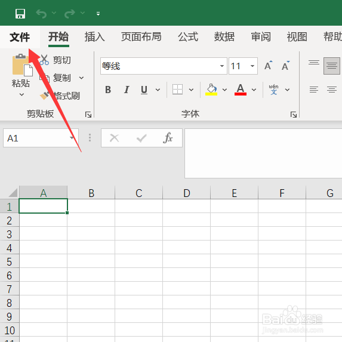Open the 剪贴板 dialog launcher
This screenshot has height=342, width=342.
(88, 115)
